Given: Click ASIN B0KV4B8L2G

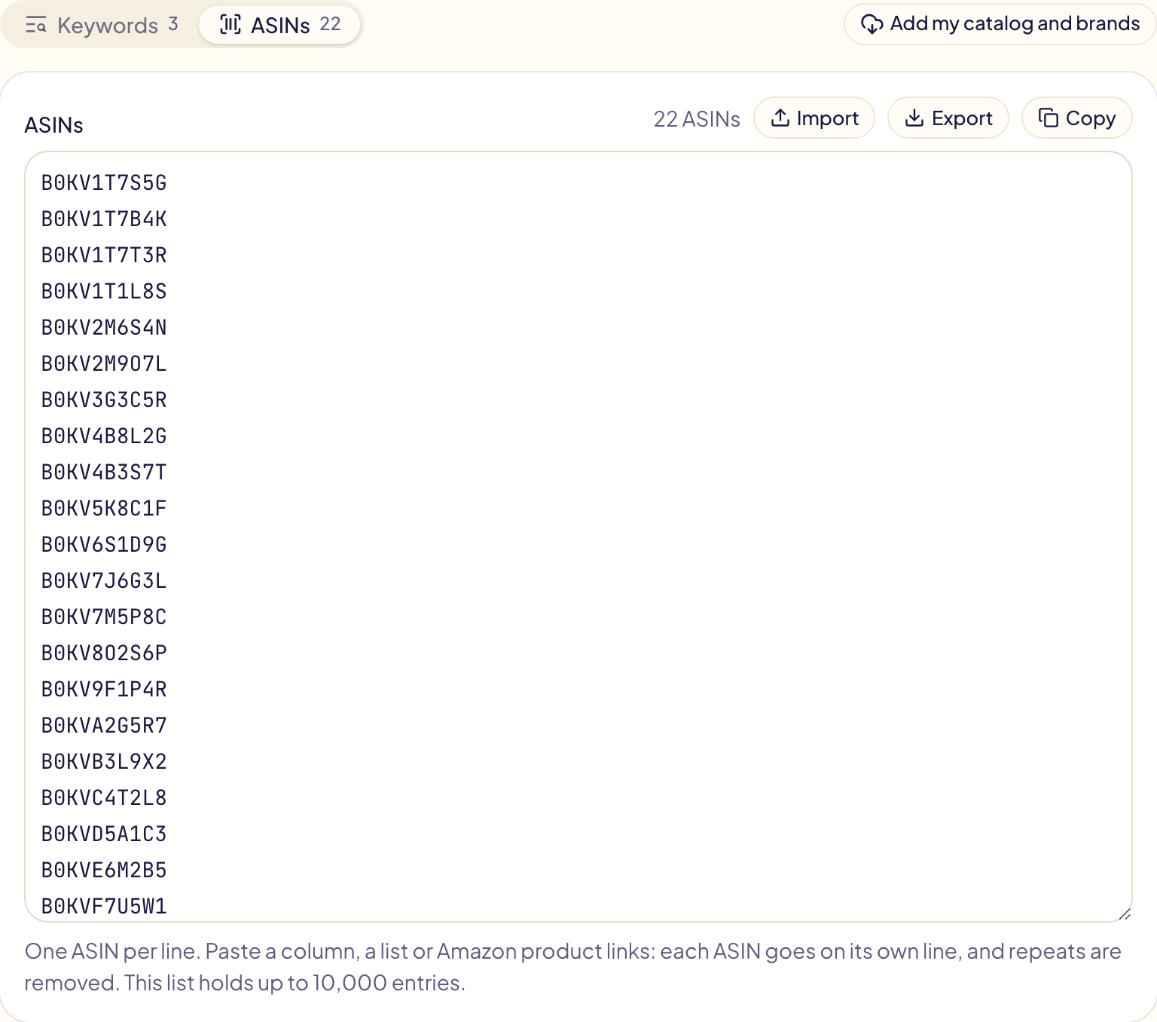Looking at the screenshot, I should [x=104, y=436].
